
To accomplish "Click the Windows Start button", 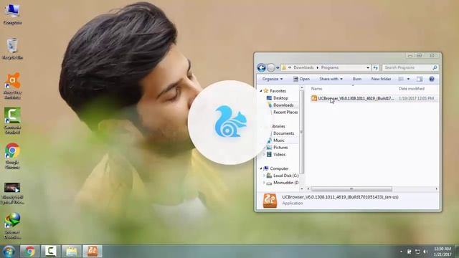I will pyautogui.click(x=9, y=252).
